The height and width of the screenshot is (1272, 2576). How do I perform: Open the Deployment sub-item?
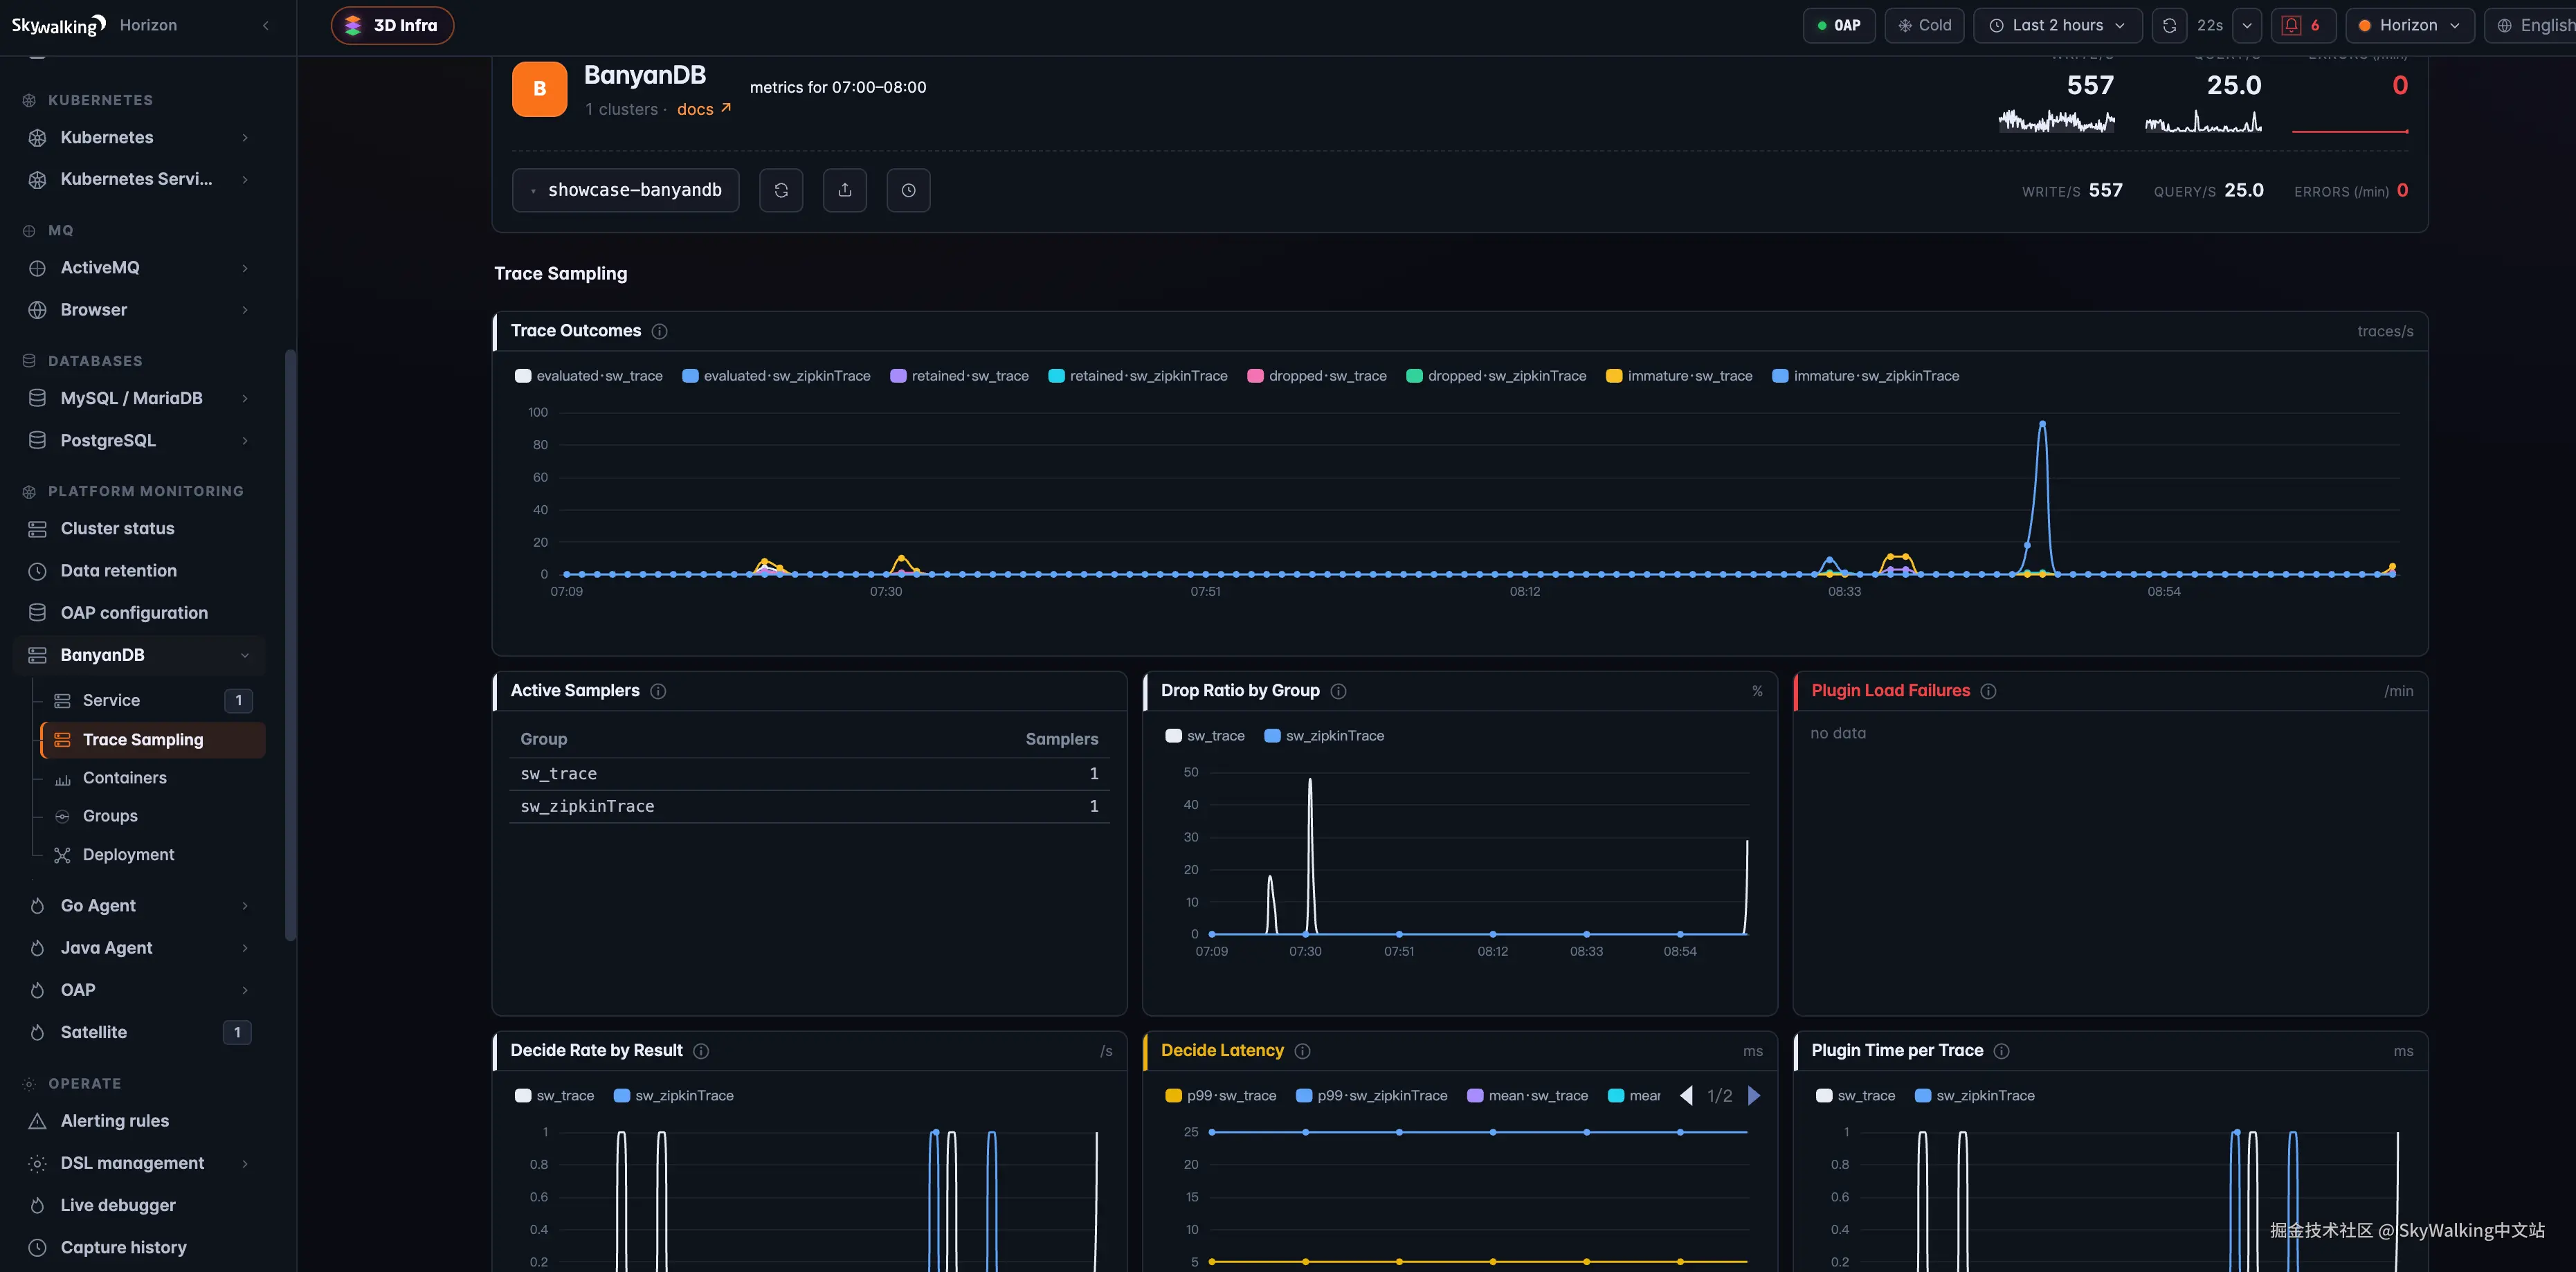coord(152,855)
